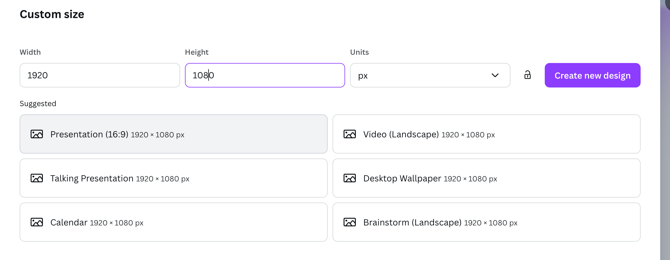
Task: Click the vertical scrollbar on the right edge
Action: 665,130
